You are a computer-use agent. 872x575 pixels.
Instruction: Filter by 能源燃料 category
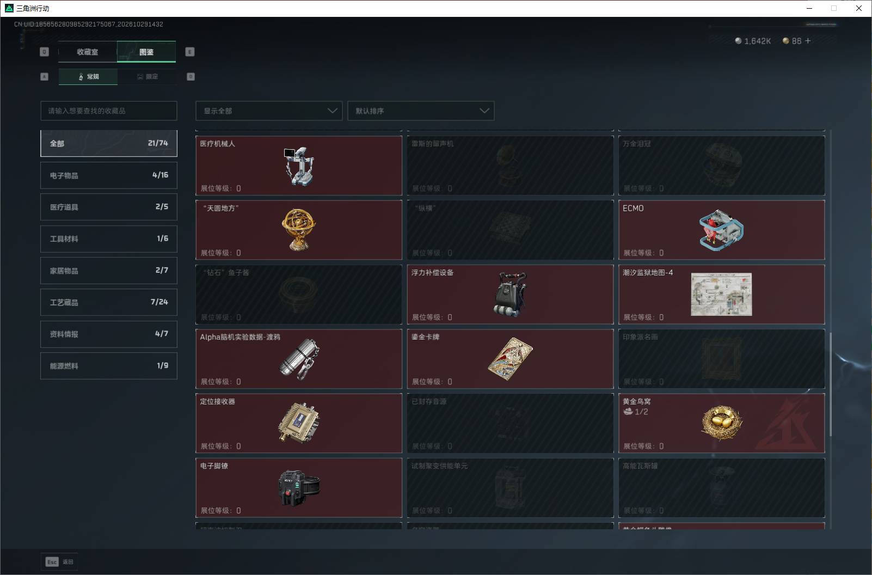(x=109, y=366)
